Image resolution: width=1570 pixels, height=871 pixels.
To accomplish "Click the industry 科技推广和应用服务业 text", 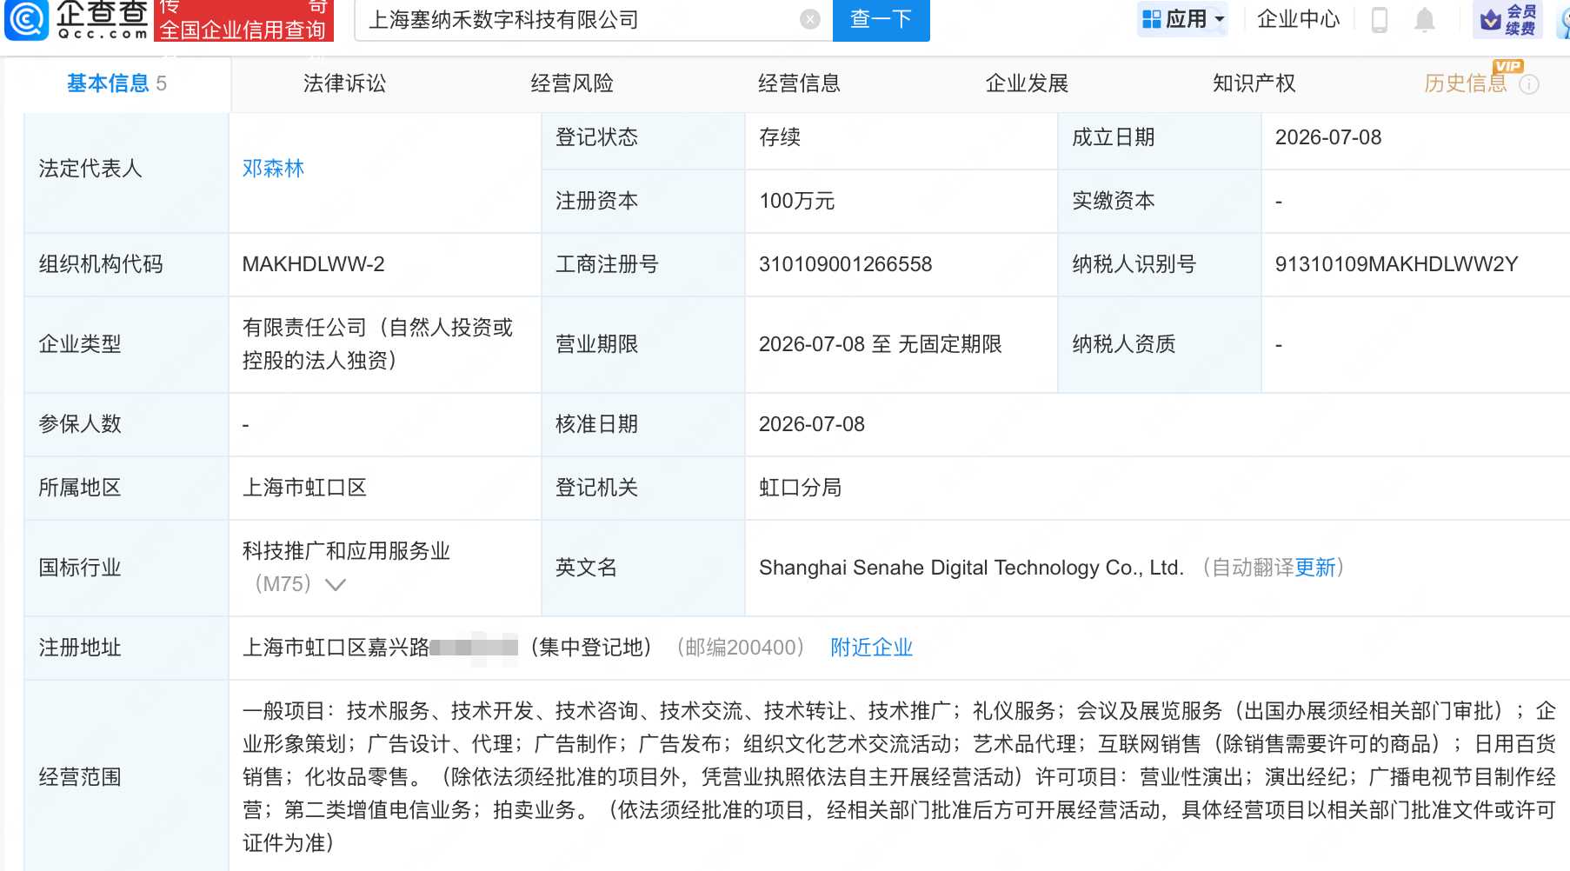I will click(x=346, y=551).
